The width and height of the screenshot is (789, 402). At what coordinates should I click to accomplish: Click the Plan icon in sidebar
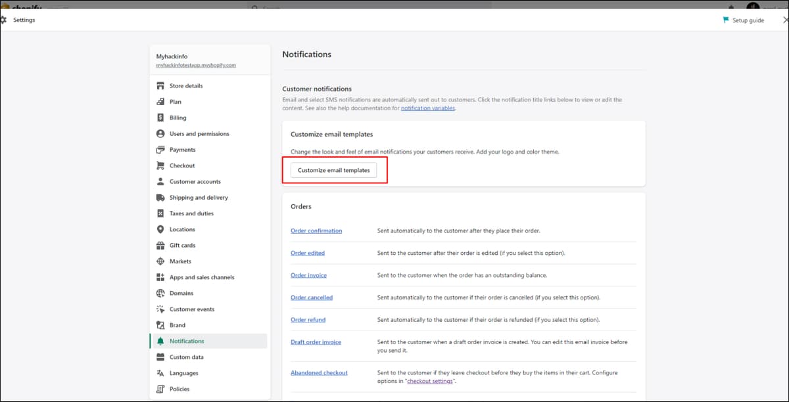[160, 102]
